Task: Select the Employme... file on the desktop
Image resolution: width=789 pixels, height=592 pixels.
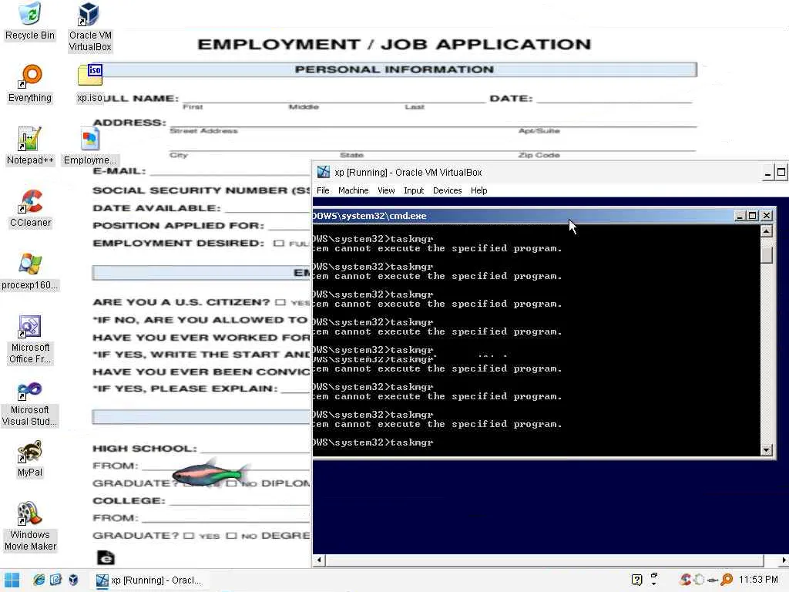Action: pyautogui.click(x=90, y=146)
